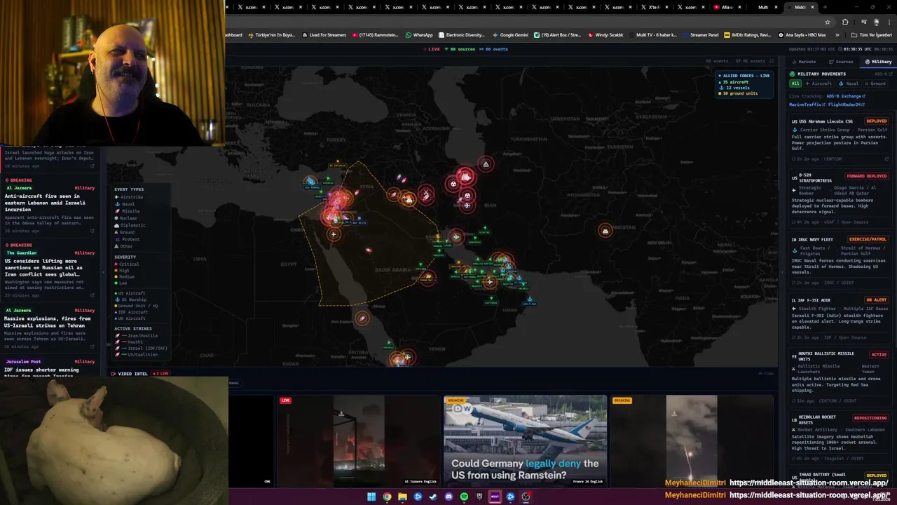
Task: Click the Critical severity red dot
Action: coord(116,264)
